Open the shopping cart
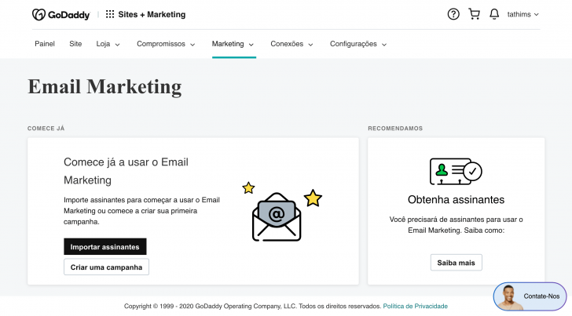Screen dimensions: 572x316 coord(474,14)
